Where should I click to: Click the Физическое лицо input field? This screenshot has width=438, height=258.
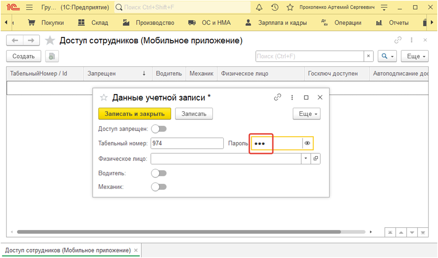click(226, 159)
